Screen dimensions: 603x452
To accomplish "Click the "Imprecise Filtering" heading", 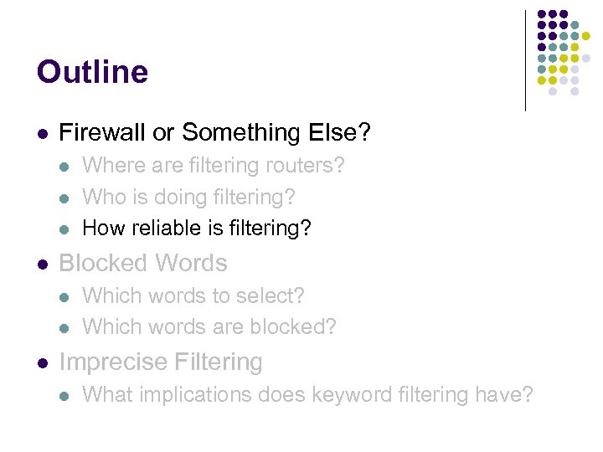I will 161,362.
